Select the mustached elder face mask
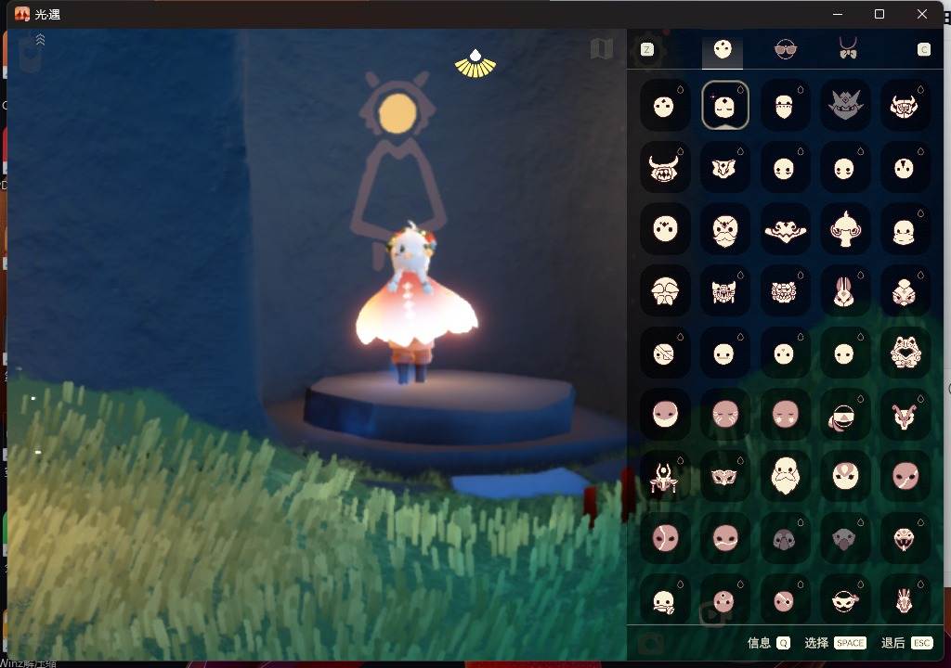This screenshot has height=668, width=951. [724, 229]
